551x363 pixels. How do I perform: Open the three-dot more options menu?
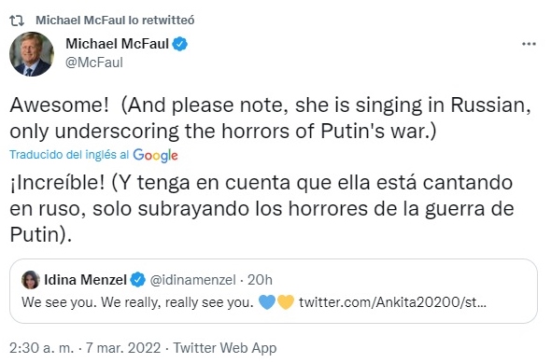point(529,44)
